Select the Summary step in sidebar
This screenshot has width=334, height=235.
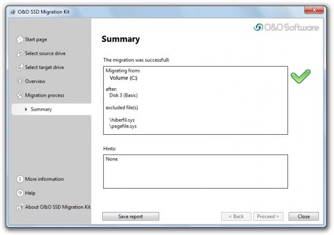point(51,109)
